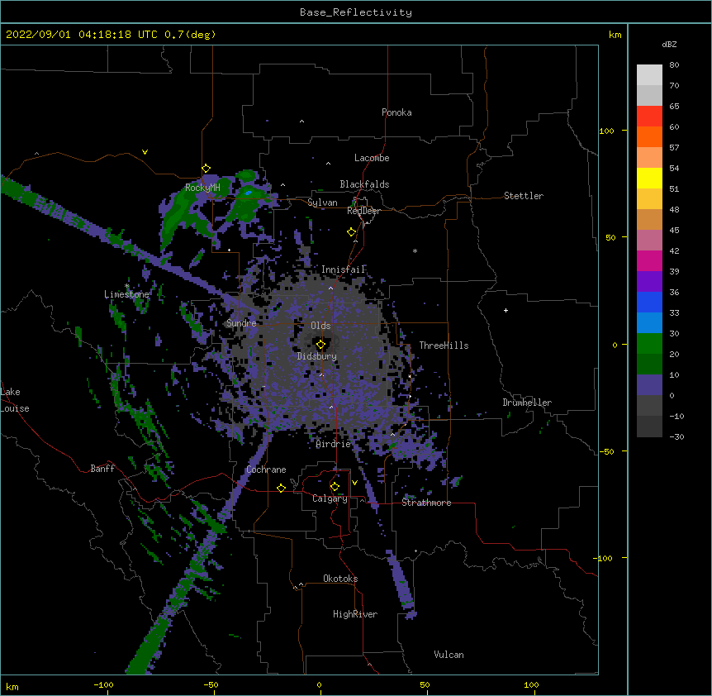Click the Calgary label

coord(330,498)
